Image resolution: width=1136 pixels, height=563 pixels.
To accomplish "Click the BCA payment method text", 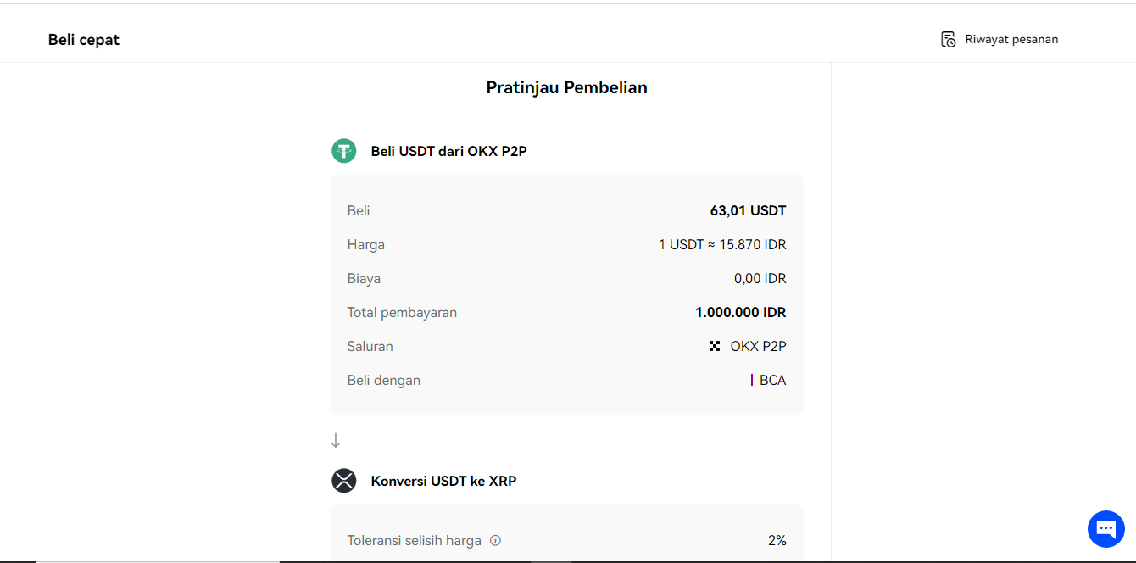I will [772, 380].
